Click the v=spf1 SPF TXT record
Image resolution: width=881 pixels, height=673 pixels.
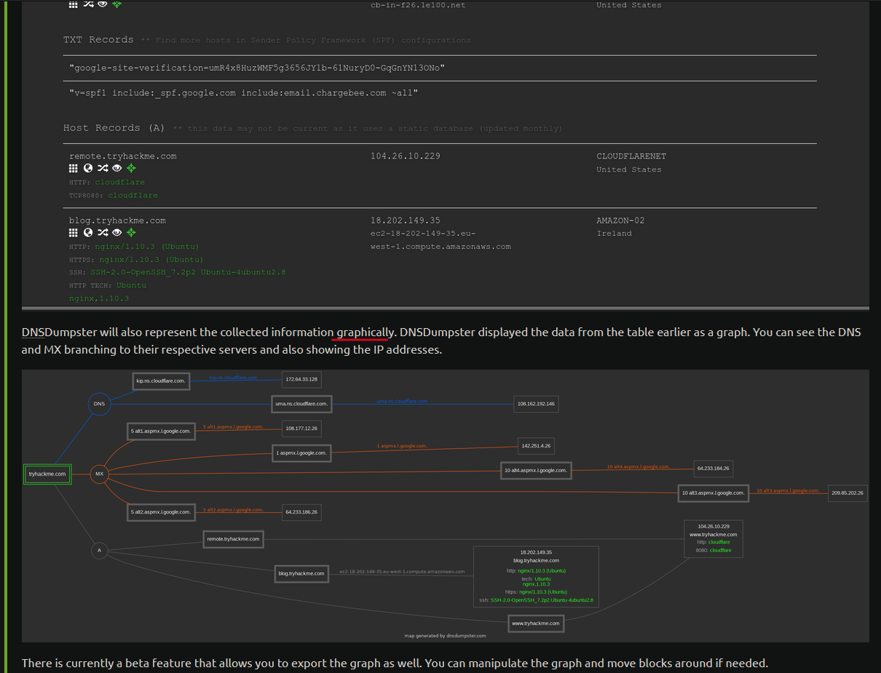[x=244, y=93]
